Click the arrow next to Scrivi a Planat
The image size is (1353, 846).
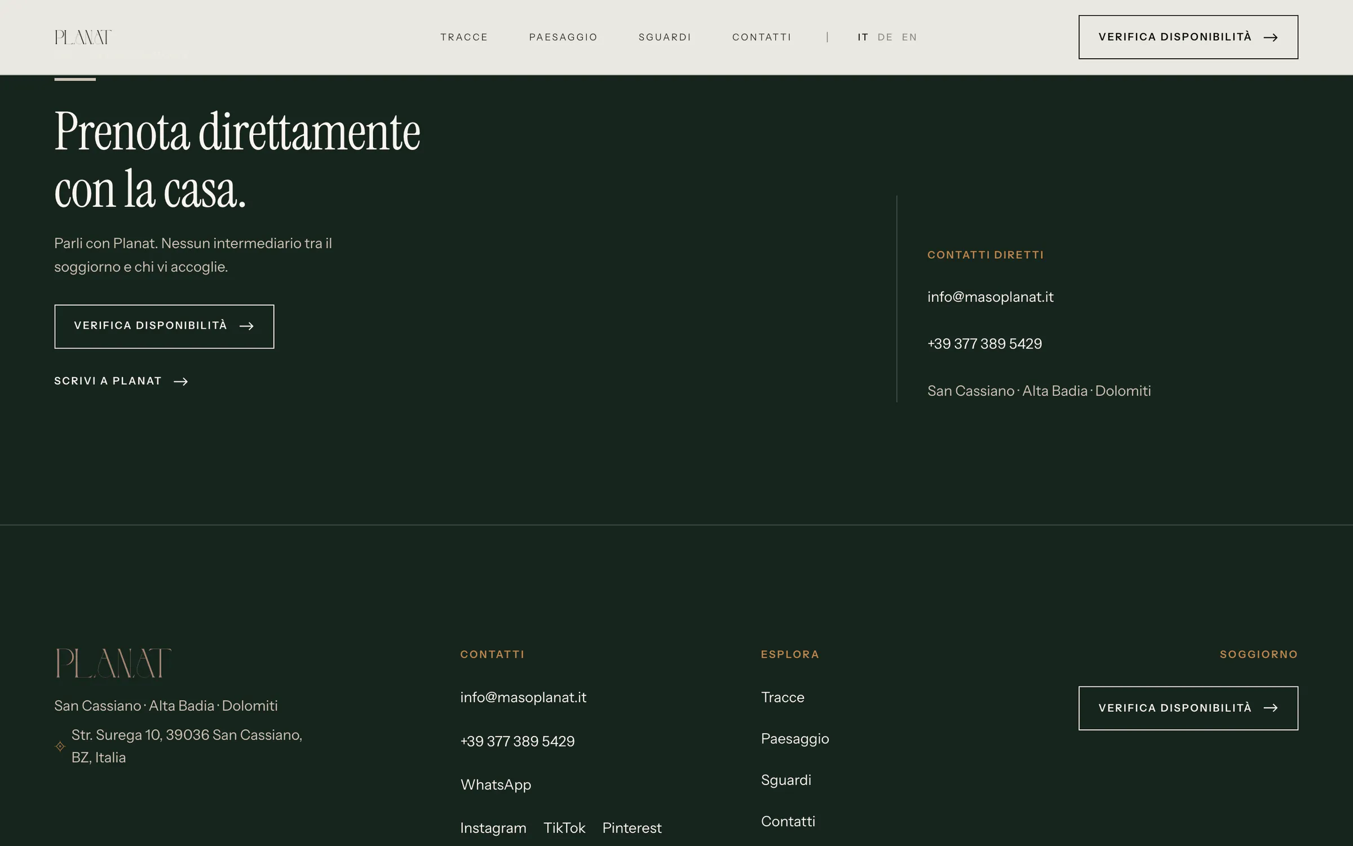[180, 382]
